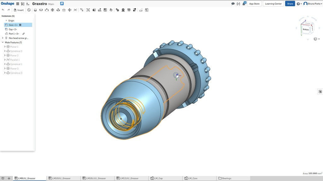Select the Parallel mate tool in toolbar
Image resolution: width=323 pixels, height=181 pixels.
[x=75, y=10]
